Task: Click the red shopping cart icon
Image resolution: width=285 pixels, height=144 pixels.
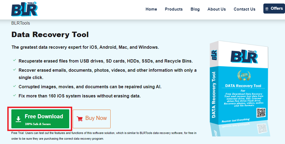Action: coord(79,119)
